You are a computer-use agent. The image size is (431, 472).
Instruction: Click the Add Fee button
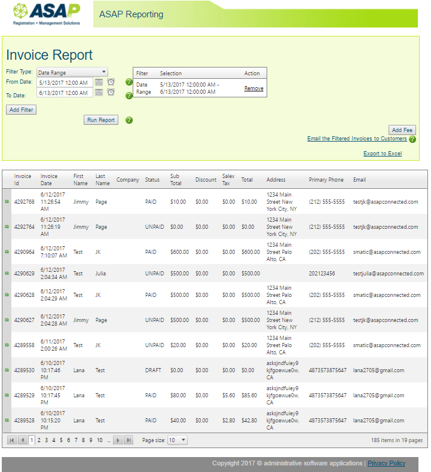(x=402, y=130)
